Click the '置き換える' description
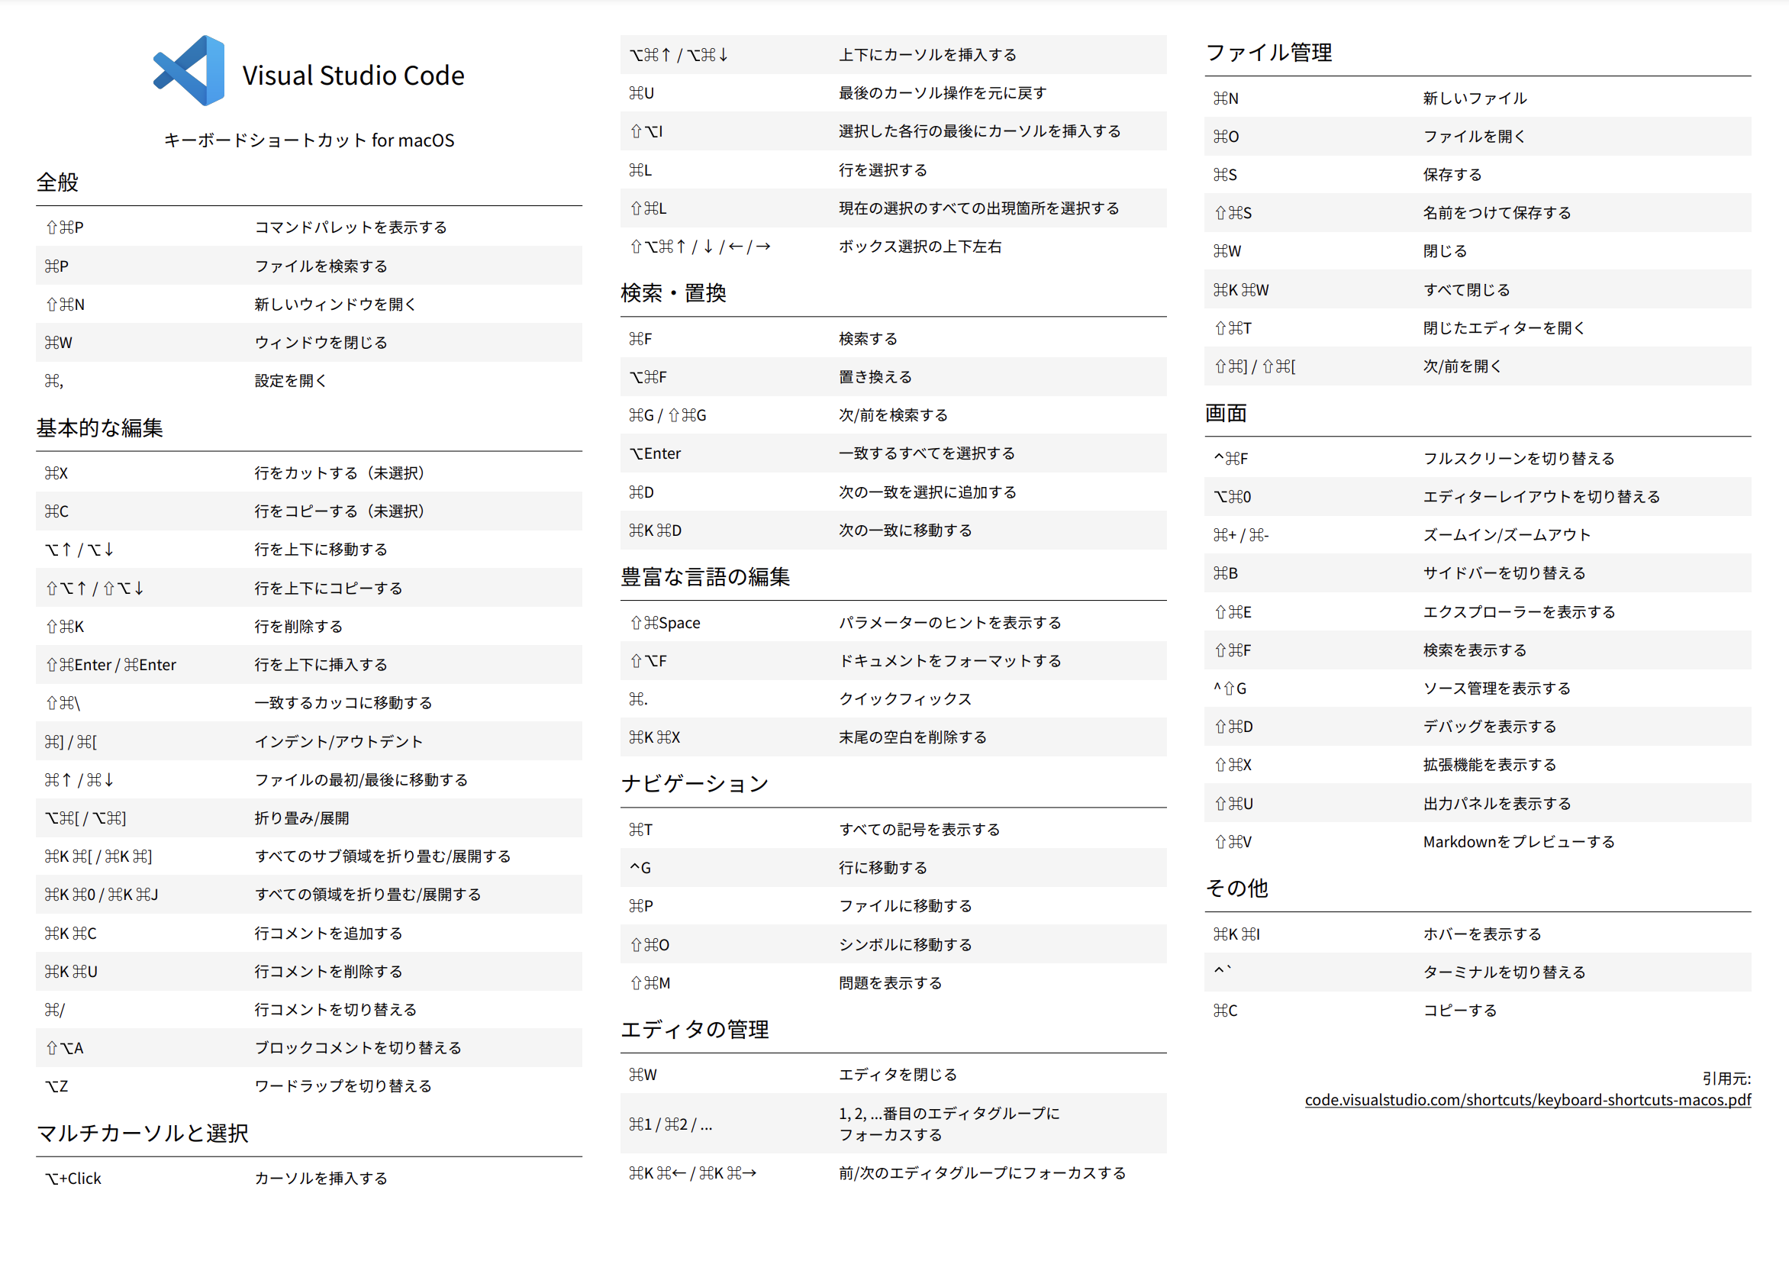Image resolution: width=1789 pixels, height=1261 pixels. click(x=875, y=377)
